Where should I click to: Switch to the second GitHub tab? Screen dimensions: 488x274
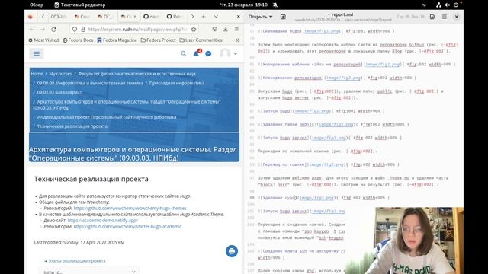[175, 17]
